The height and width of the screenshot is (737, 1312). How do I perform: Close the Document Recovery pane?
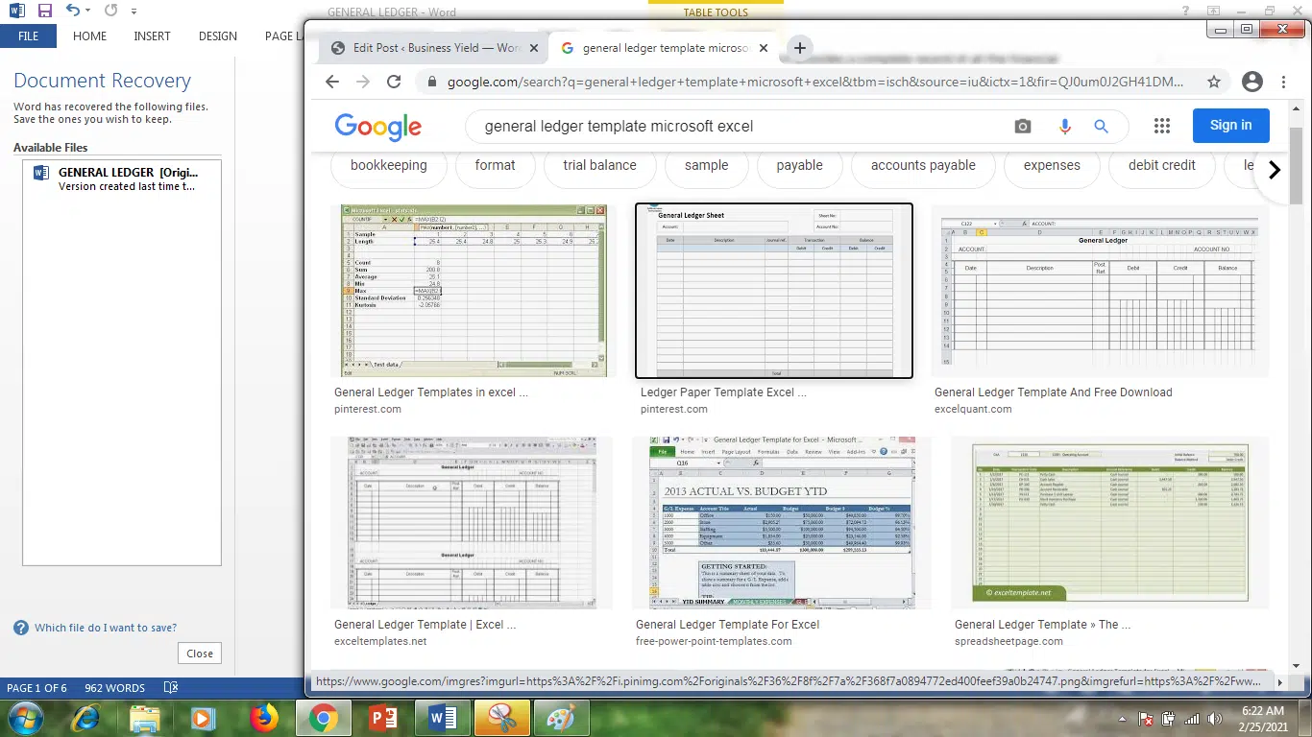point(200,654)
